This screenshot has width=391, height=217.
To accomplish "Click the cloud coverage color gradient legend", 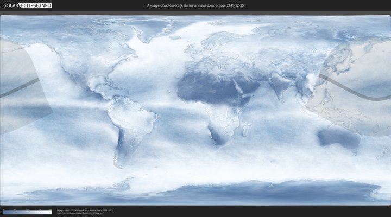I will click(x=27, y=213).
